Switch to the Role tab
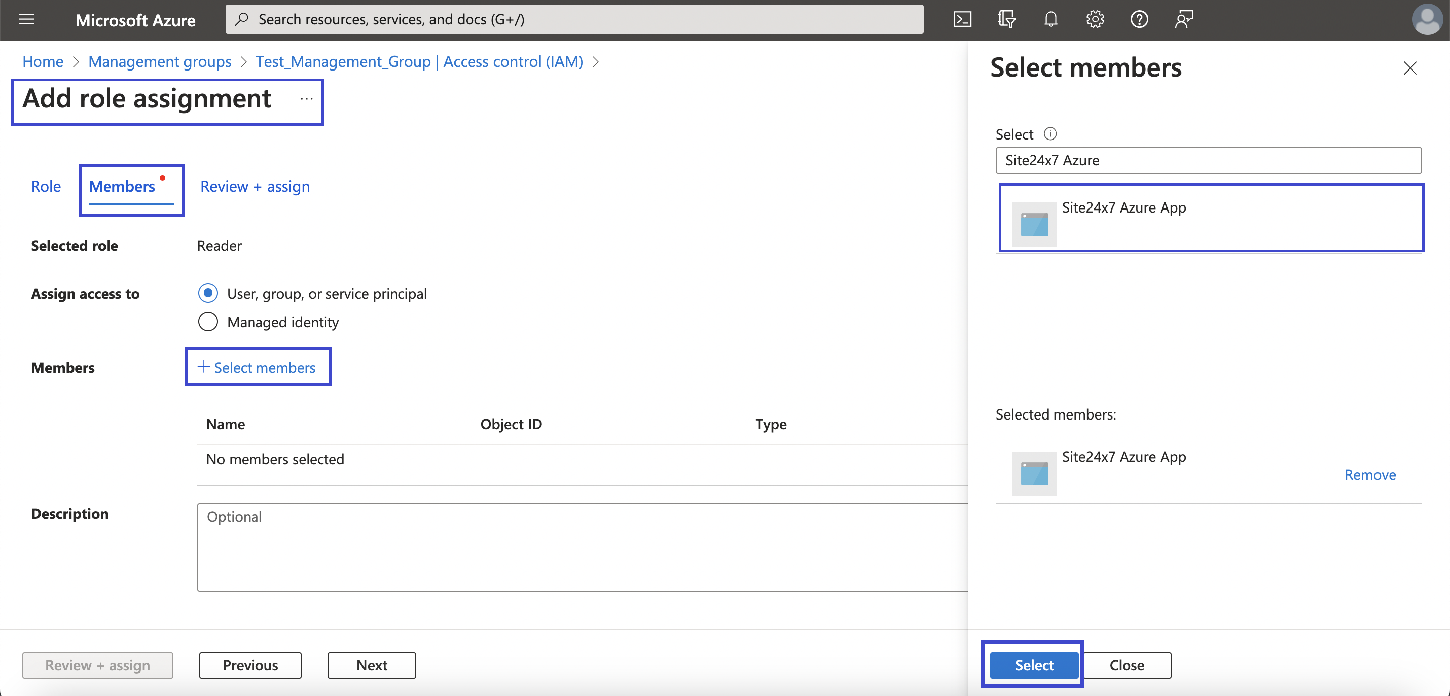1450x696 pixels. [x=46, y=186]
